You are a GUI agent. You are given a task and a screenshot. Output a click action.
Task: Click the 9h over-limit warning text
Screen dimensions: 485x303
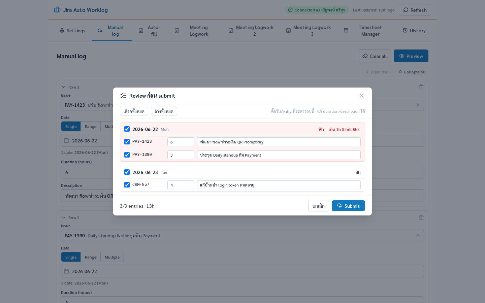coord(338,129)
